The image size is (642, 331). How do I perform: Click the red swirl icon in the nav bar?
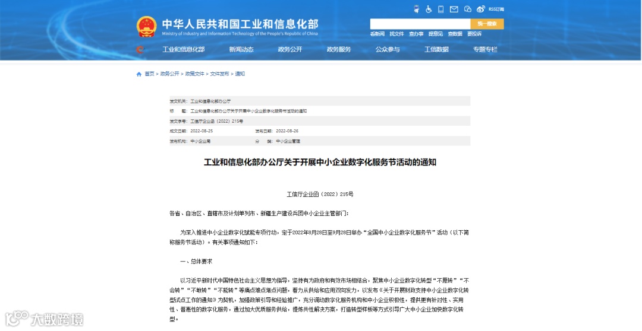click(140, 49)
